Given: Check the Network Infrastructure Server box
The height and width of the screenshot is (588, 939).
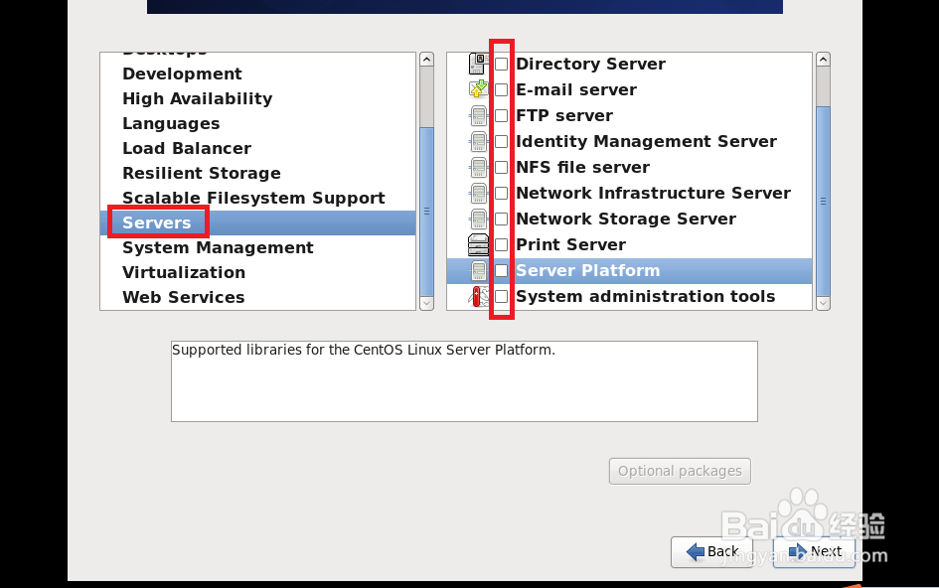Looking at the screenshot, I should [502, 193].
